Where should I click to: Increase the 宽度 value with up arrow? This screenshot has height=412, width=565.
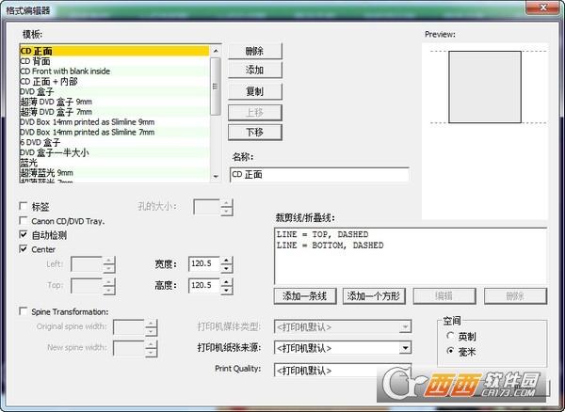pos(226,261)
